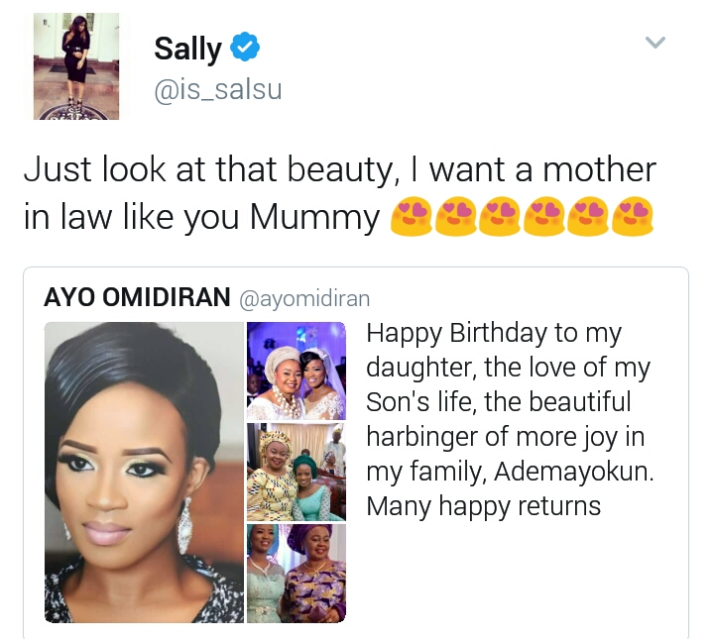Open the small photo with the yellow outfit
Screen dimensions: 713x639
tap(297, 472)
